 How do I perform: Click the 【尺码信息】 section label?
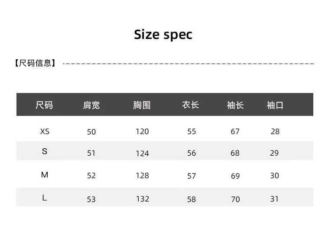coord(35,63)
